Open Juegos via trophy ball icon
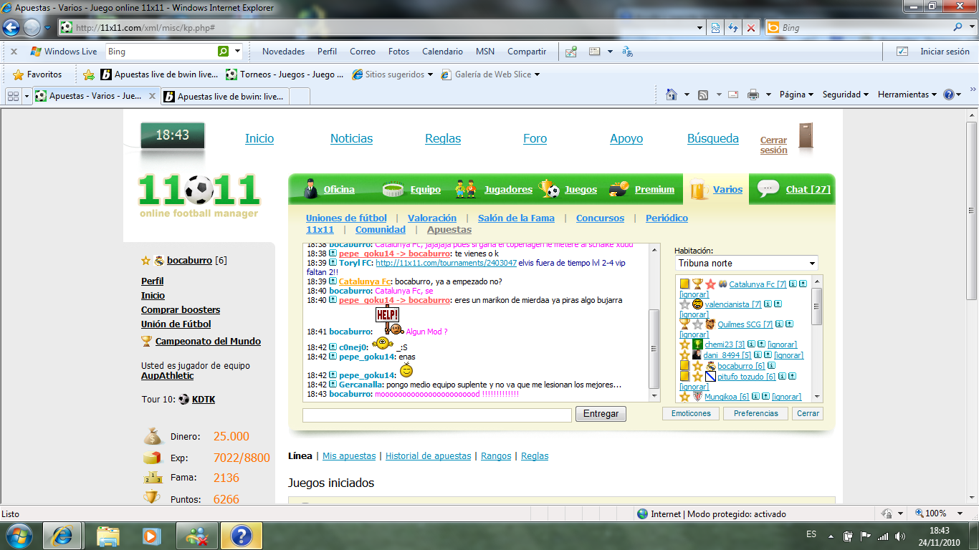Image resolution: width=979 pixels, height=550 pixels. [x=549, y=189]
